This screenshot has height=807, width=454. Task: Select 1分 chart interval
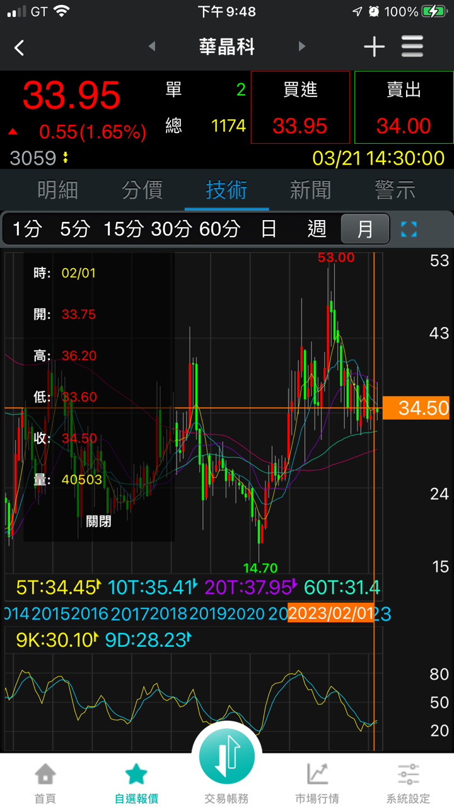click(x=27, y=229)
